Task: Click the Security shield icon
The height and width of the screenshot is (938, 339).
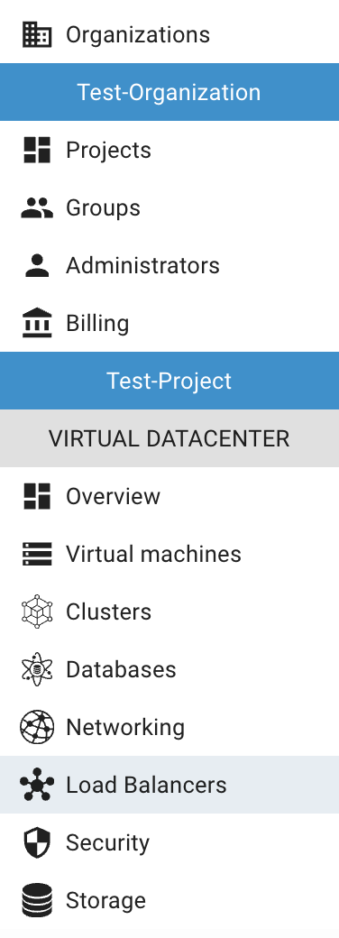Action: (37, 842)
